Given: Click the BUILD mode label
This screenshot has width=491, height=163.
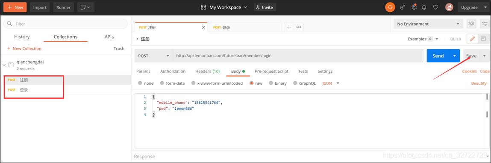Looking at the screenshot, I should pyautogui.click(x=456, y=39).
